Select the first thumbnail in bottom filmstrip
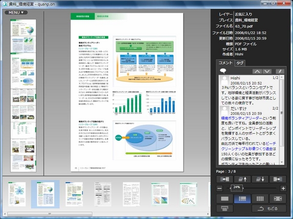 [x=17, y=194]
